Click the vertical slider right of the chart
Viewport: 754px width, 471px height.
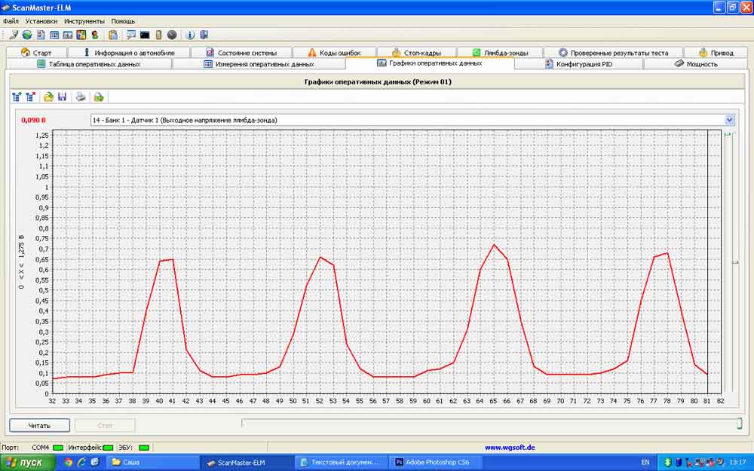pyautogui.click(x=736, y=262)
